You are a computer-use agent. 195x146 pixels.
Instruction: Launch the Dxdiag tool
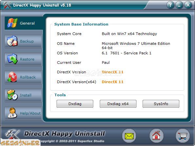75,104
